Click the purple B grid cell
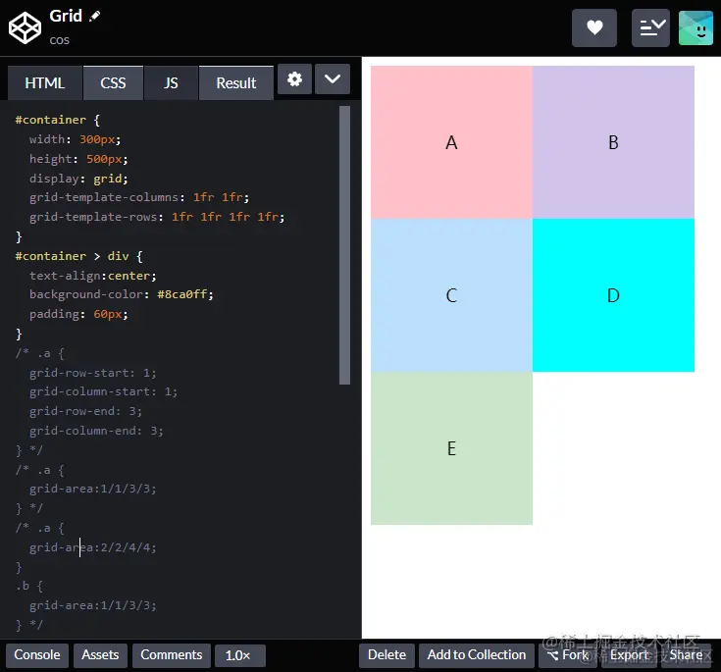721x672 pixels. pos(613,142)
